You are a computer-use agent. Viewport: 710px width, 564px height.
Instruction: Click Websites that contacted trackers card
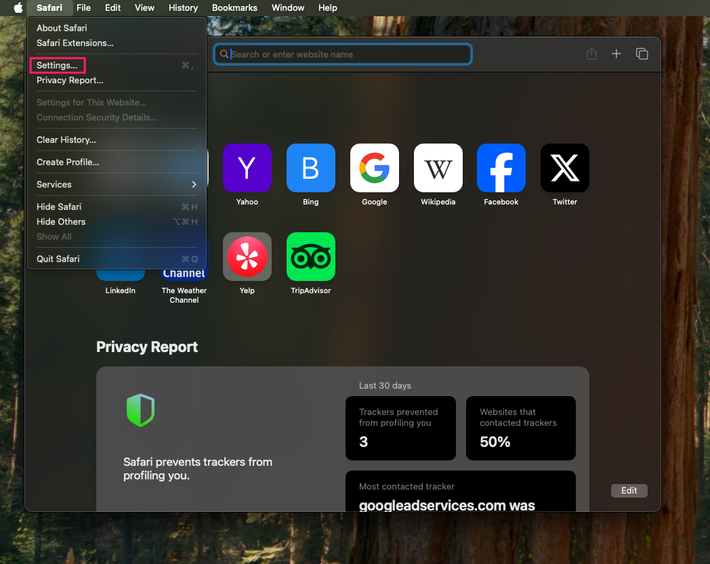pyautogui.click(x=521, y=428)
